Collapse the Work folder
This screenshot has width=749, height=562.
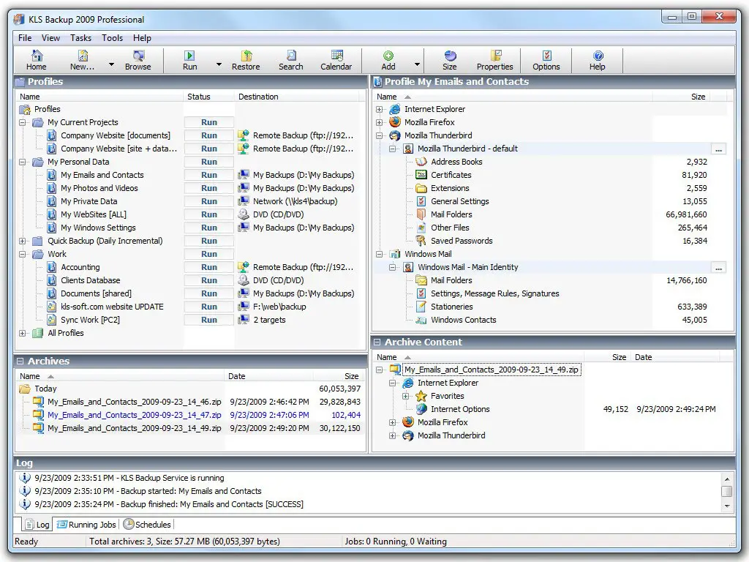23,254
